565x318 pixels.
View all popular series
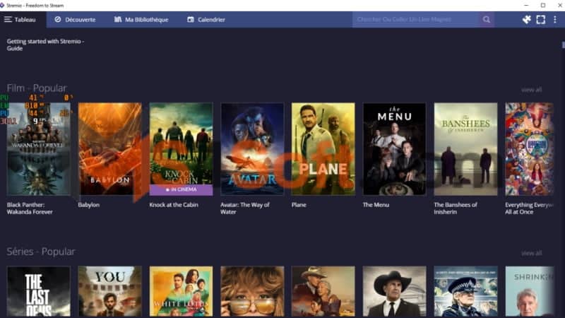tap(531, 253)
